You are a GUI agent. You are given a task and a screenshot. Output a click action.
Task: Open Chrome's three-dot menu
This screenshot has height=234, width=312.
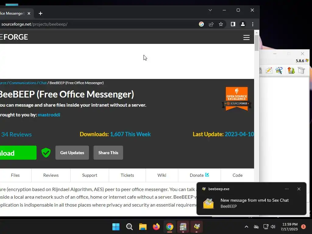click(253, 24)
